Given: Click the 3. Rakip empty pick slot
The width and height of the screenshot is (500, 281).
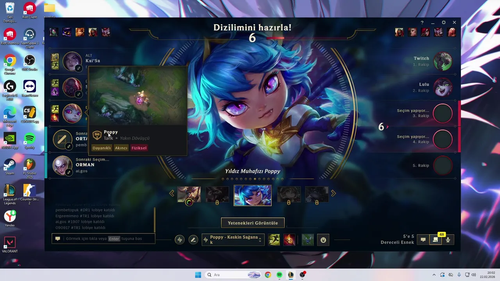Looking at the screenshot, I should coord(443,113).
